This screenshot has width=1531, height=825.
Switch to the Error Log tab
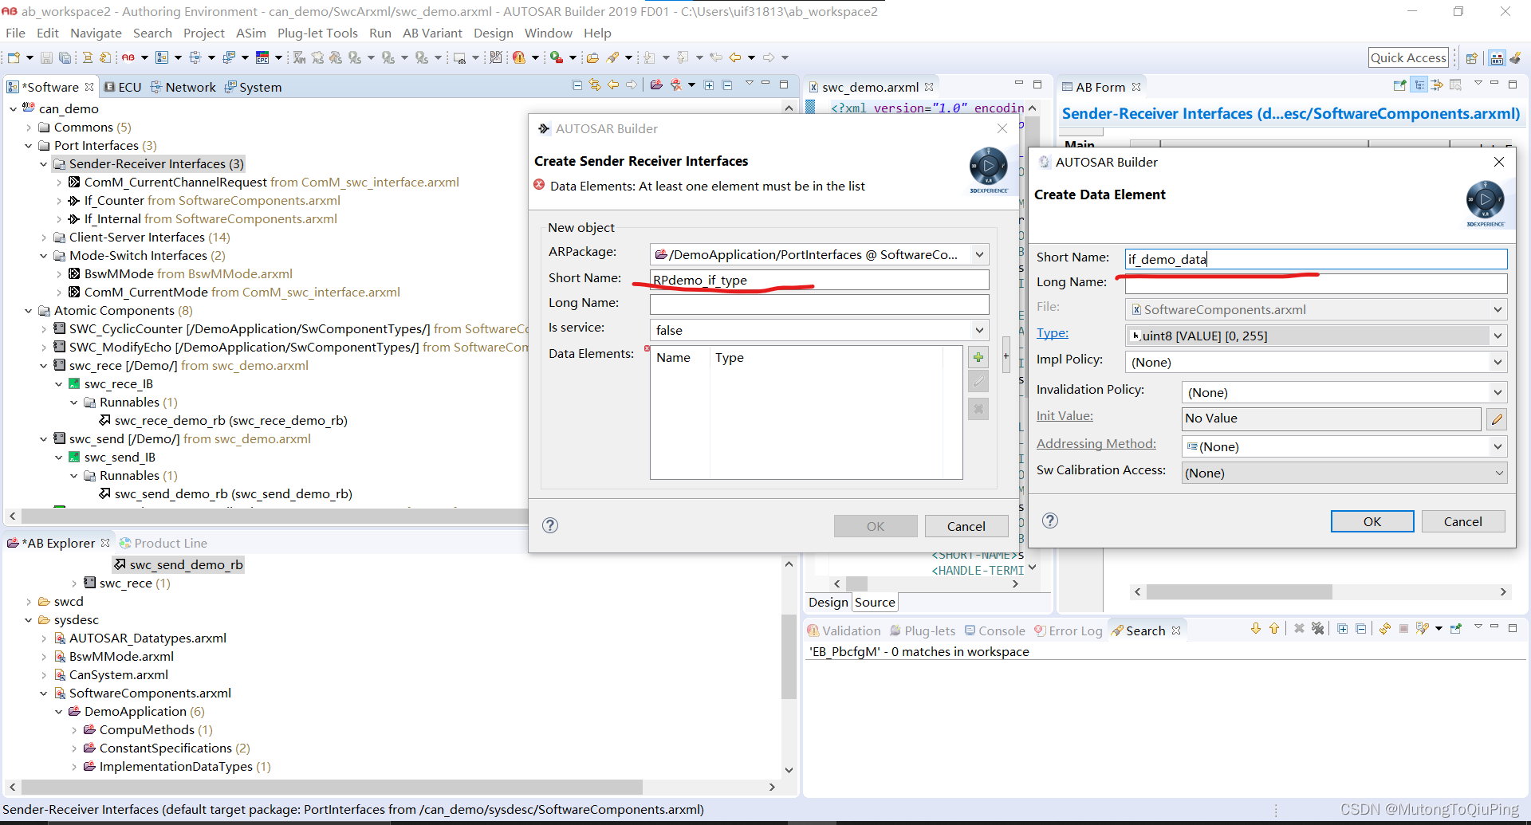pos(1076,630)
